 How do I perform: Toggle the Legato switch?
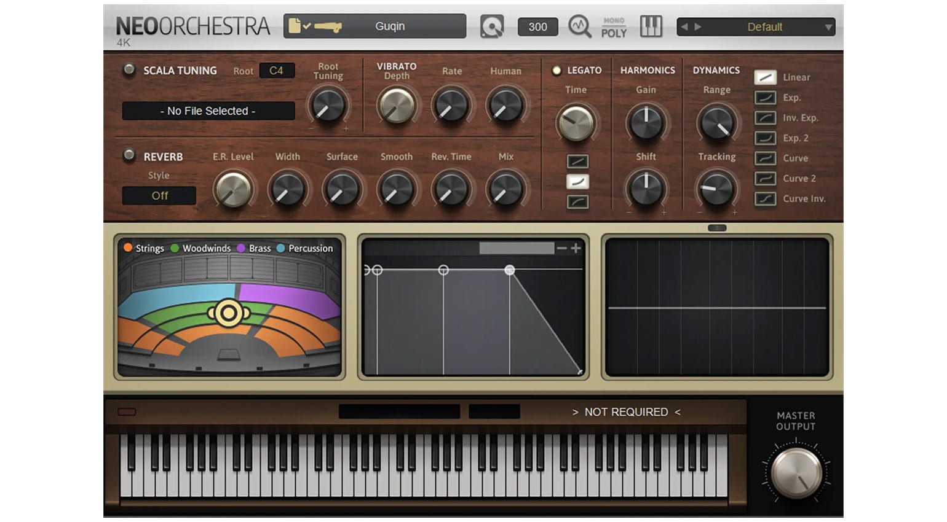click(x=557, y=71)
